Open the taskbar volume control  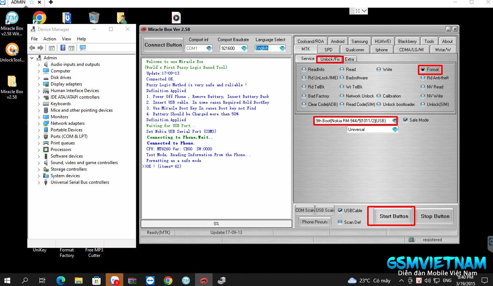click(428, 281)
